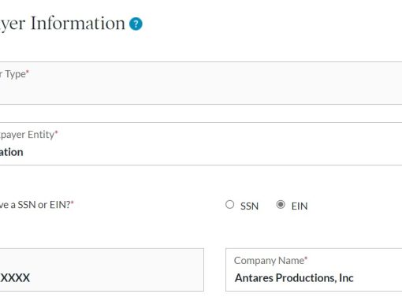Click the Company Name input field

[314, 269]
